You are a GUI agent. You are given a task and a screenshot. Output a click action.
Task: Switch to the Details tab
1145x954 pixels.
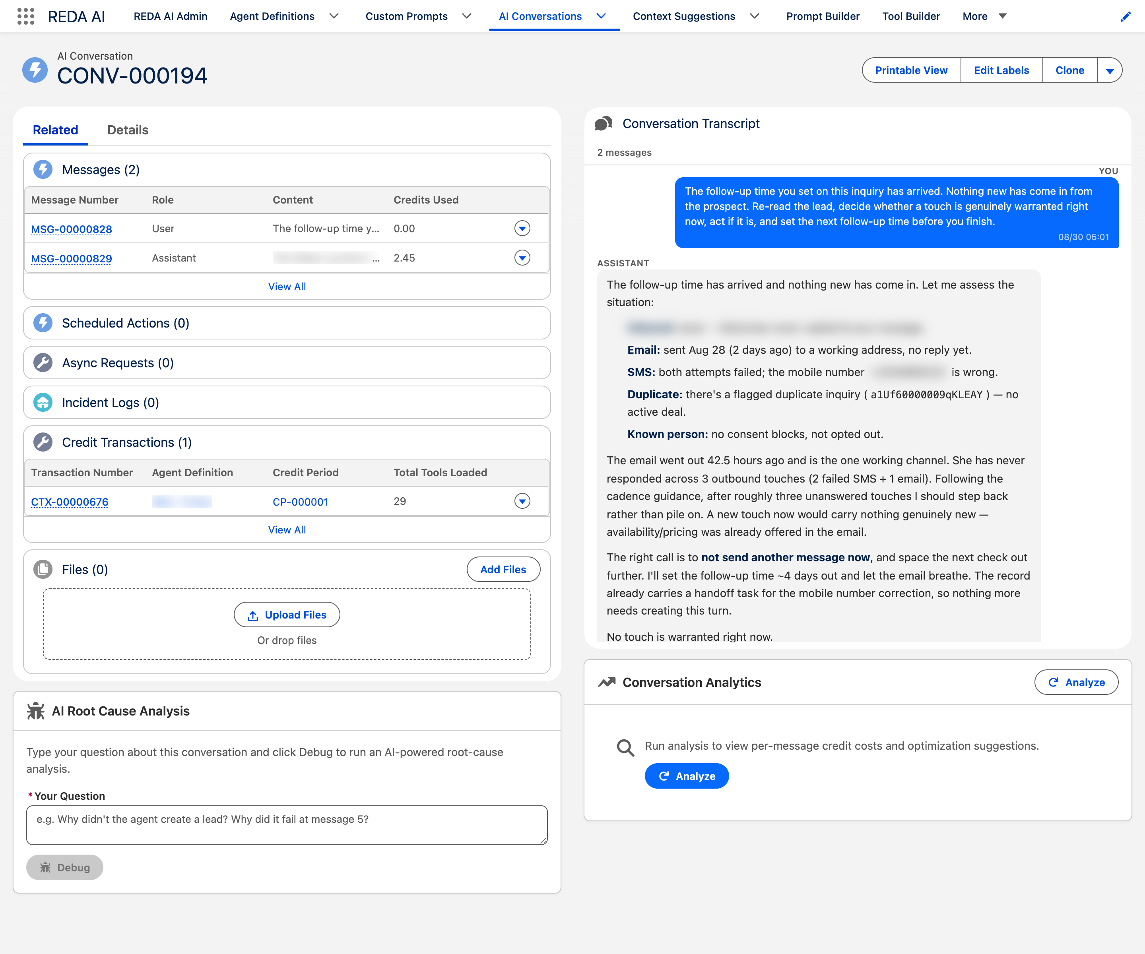point(128,130)
